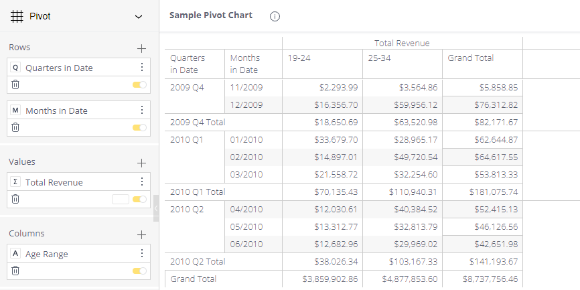Delete the Quarters in Date row field
Viewport: 580px width, 290px height.
[x=15, y=85]
